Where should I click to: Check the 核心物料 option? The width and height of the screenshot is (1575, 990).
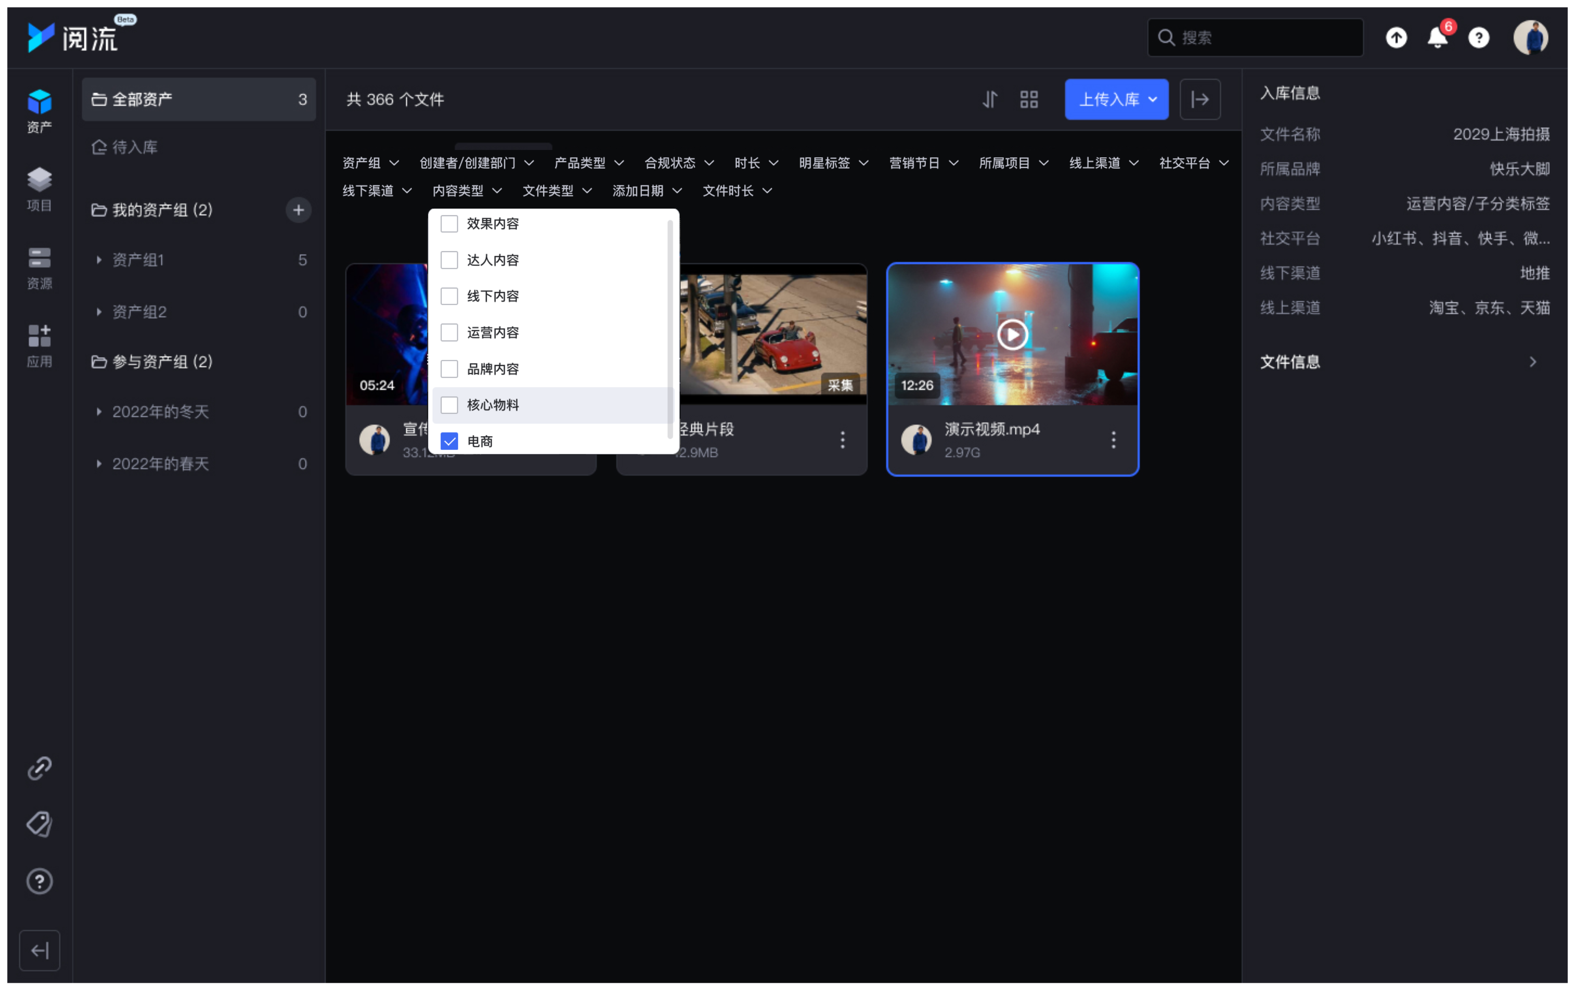click(449, 405)
